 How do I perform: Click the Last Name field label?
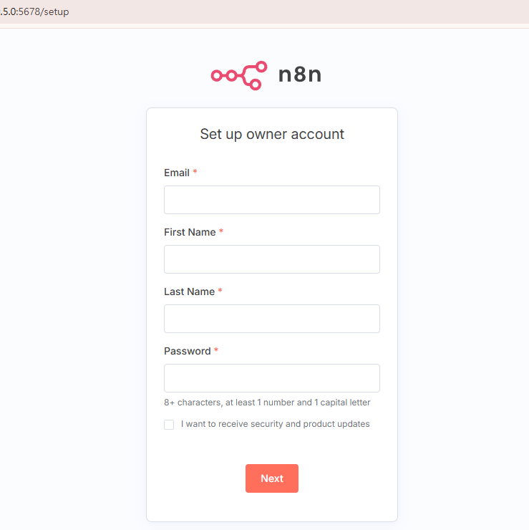tap(189, 291)
